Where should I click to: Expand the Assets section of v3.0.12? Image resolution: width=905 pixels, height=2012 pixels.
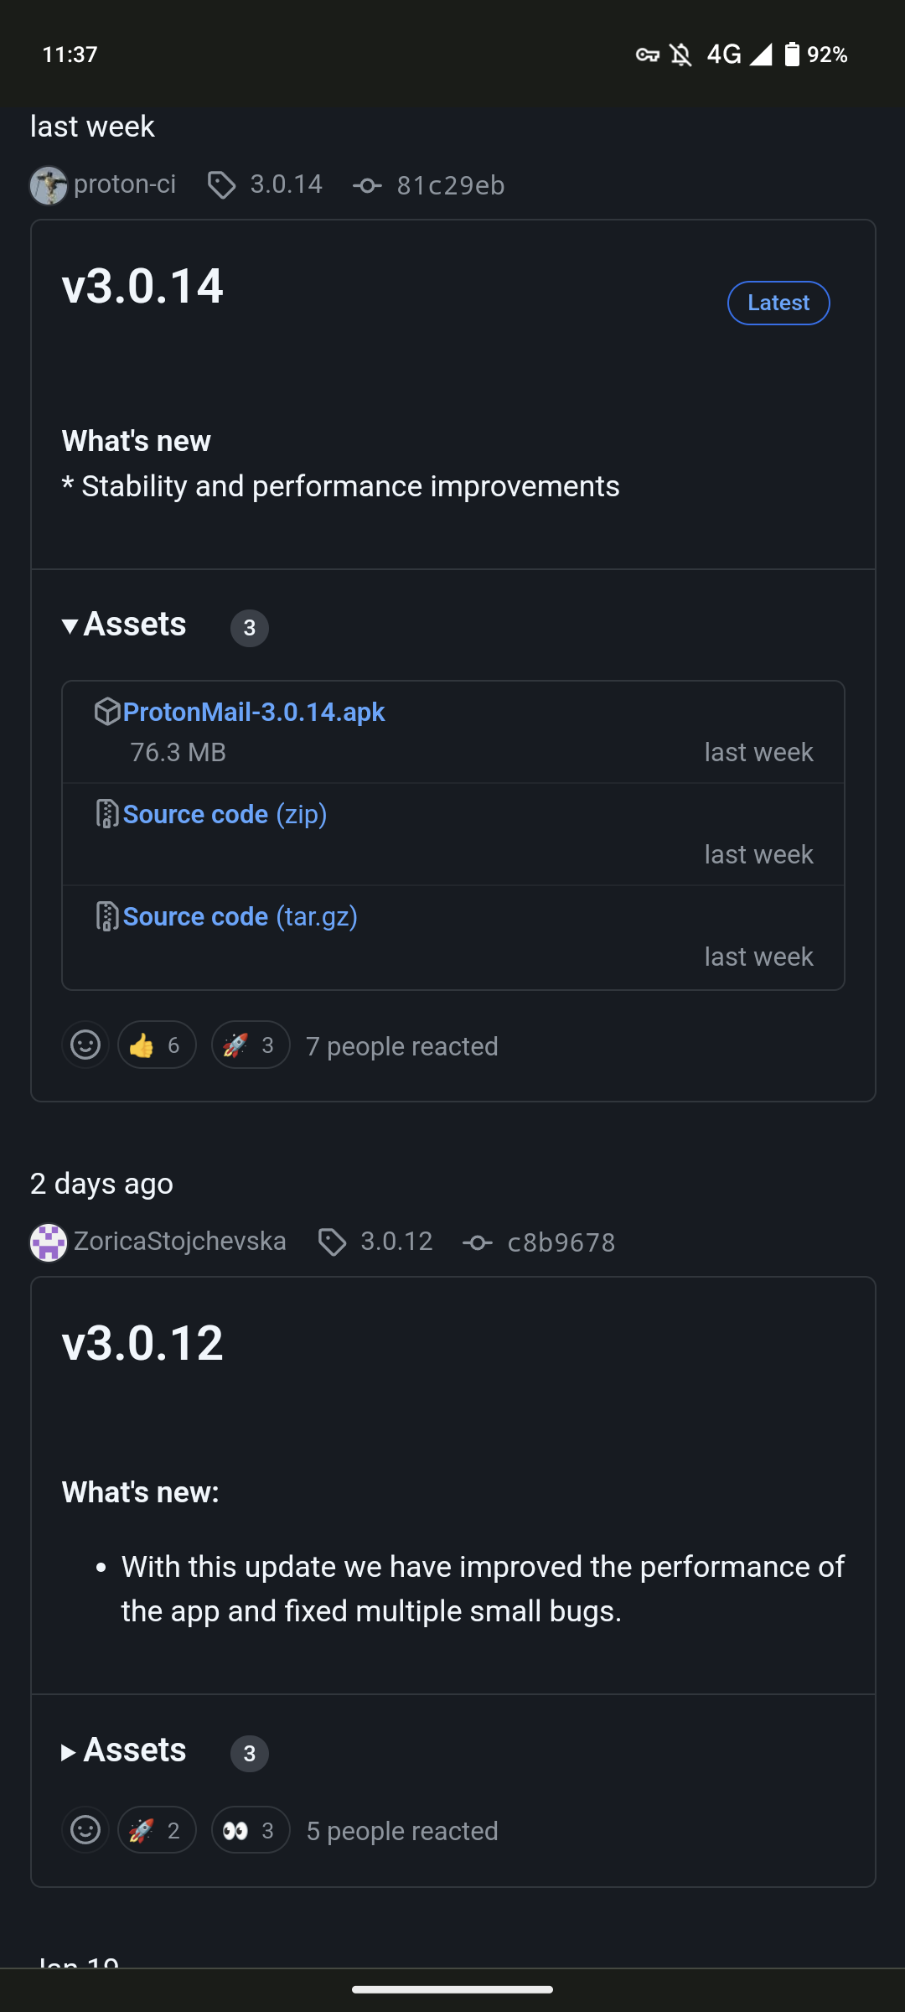[x=123, y=1750]
